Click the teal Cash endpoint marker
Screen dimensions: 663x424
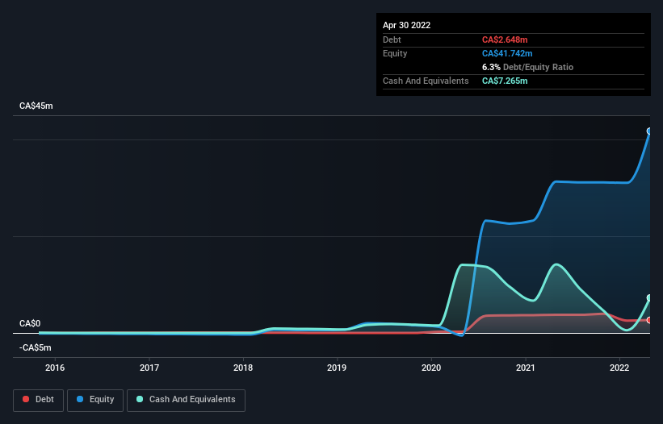649,298
